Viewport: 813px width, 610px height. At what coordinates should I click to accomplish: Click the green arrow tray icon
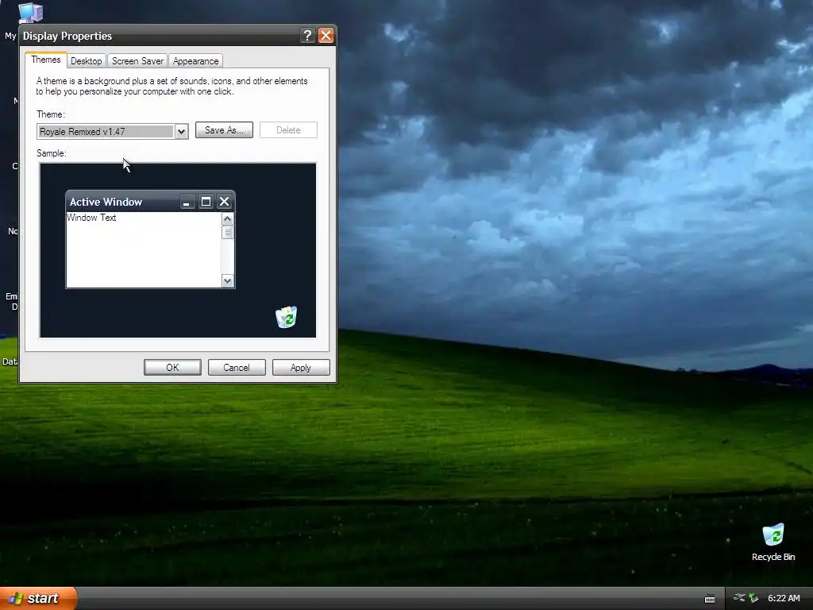coord(753,598)
